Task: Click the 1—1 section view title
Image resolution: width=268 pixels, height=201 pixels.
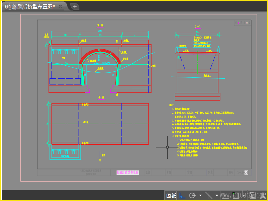Action: [x=198, y=26]
